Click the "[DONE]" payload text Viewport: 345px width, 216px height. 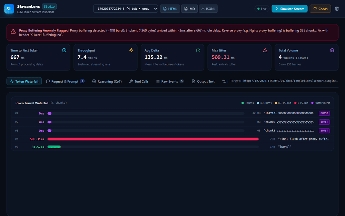pos(285,147)
